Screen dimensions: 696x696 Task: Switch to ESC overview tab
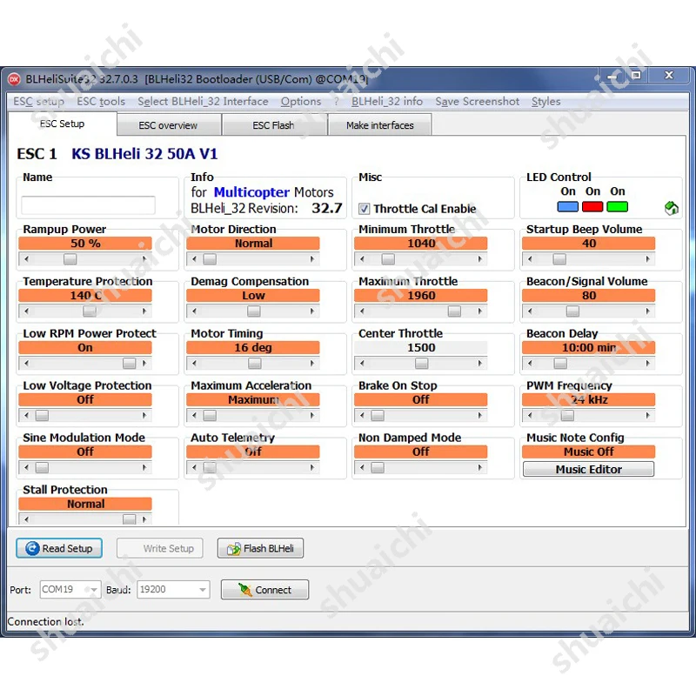tap(168, 125)
